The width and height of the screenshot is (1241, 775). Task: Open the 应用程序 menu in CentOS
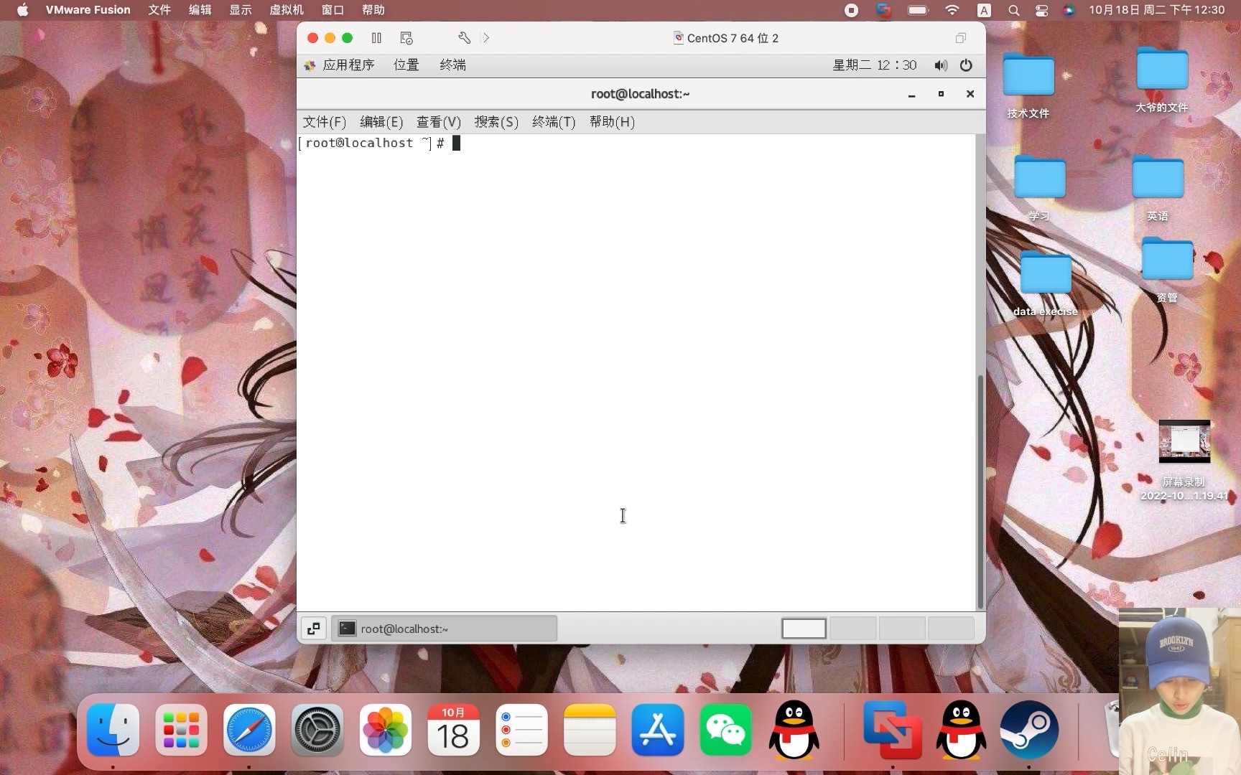pos(340,65)
